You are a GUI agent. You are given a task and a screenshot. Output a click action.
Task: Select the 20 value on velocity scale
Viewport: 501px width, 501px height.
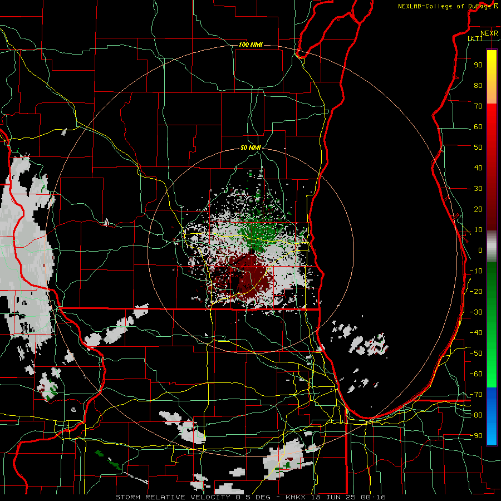[x=478, y=209]
